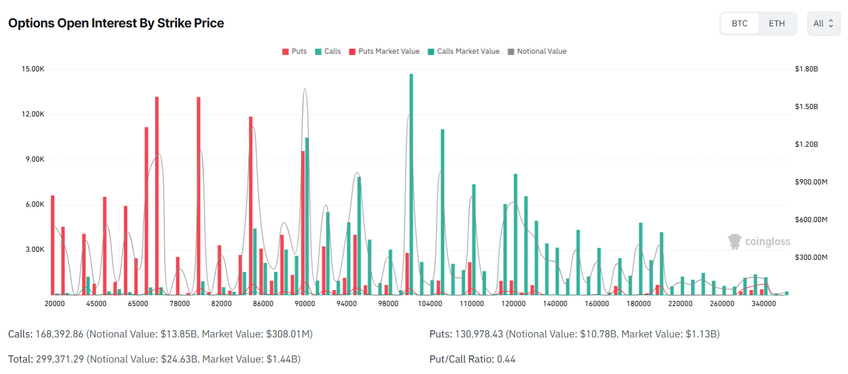
Task: Click the Total 299,371.29 summary line
Action: 154,359
